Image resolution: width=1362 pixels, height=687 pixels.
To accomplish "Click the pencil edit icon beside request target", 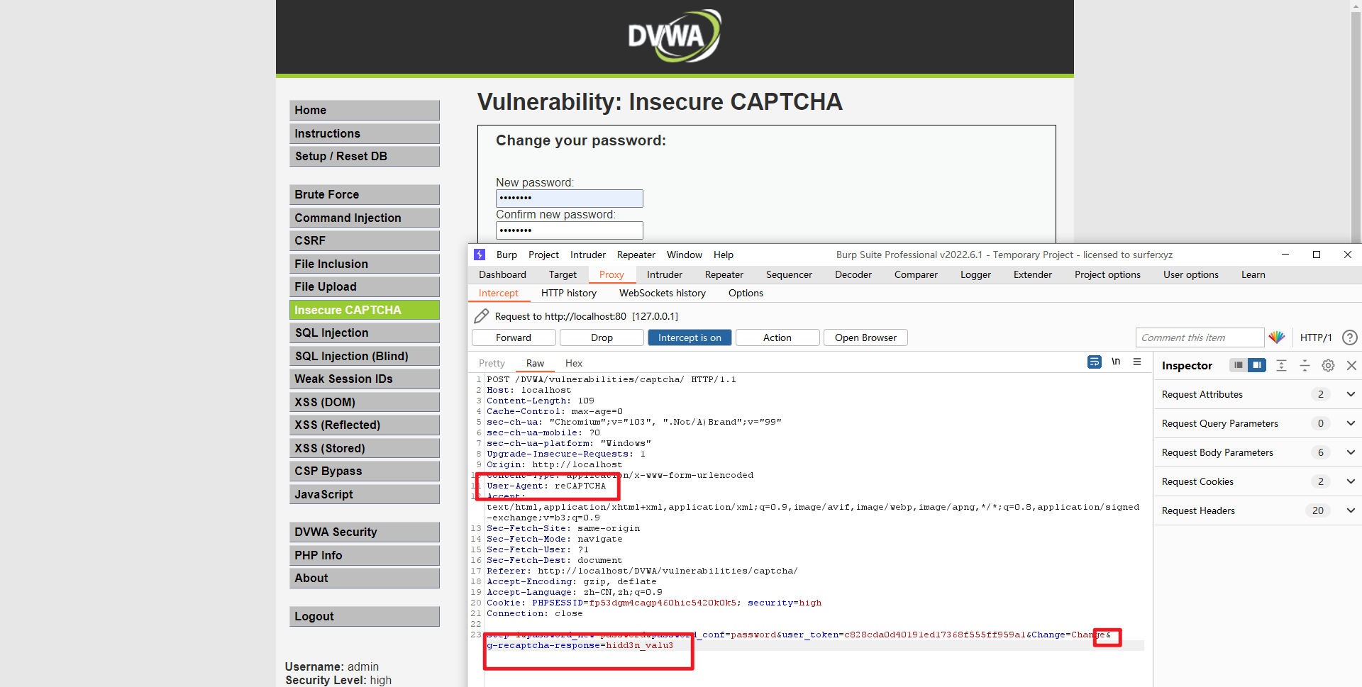I will pos(481,316).
